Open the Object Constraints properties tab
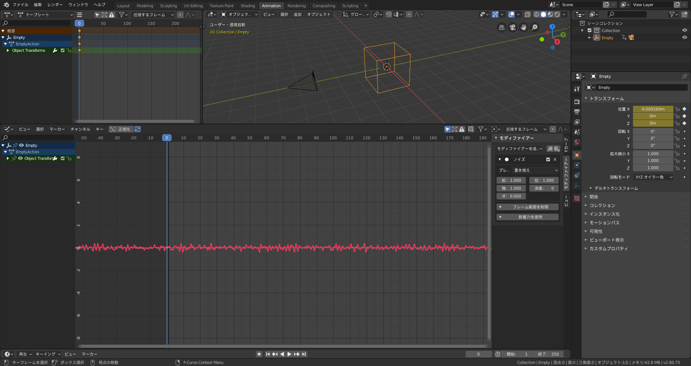The width and height of the screenshot is (691, 366). click(x=576, y=175)
